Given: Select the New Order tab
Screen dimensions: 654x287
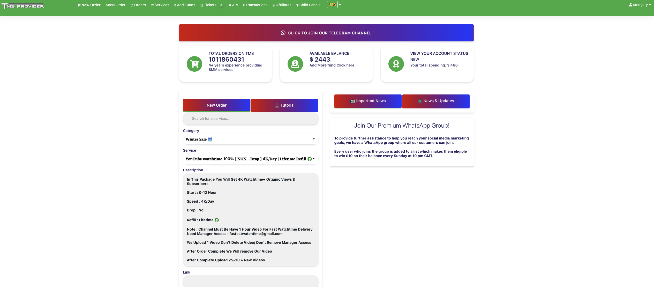Looking at the screenshot, I should pyautogui.click(x=216, y=105).
